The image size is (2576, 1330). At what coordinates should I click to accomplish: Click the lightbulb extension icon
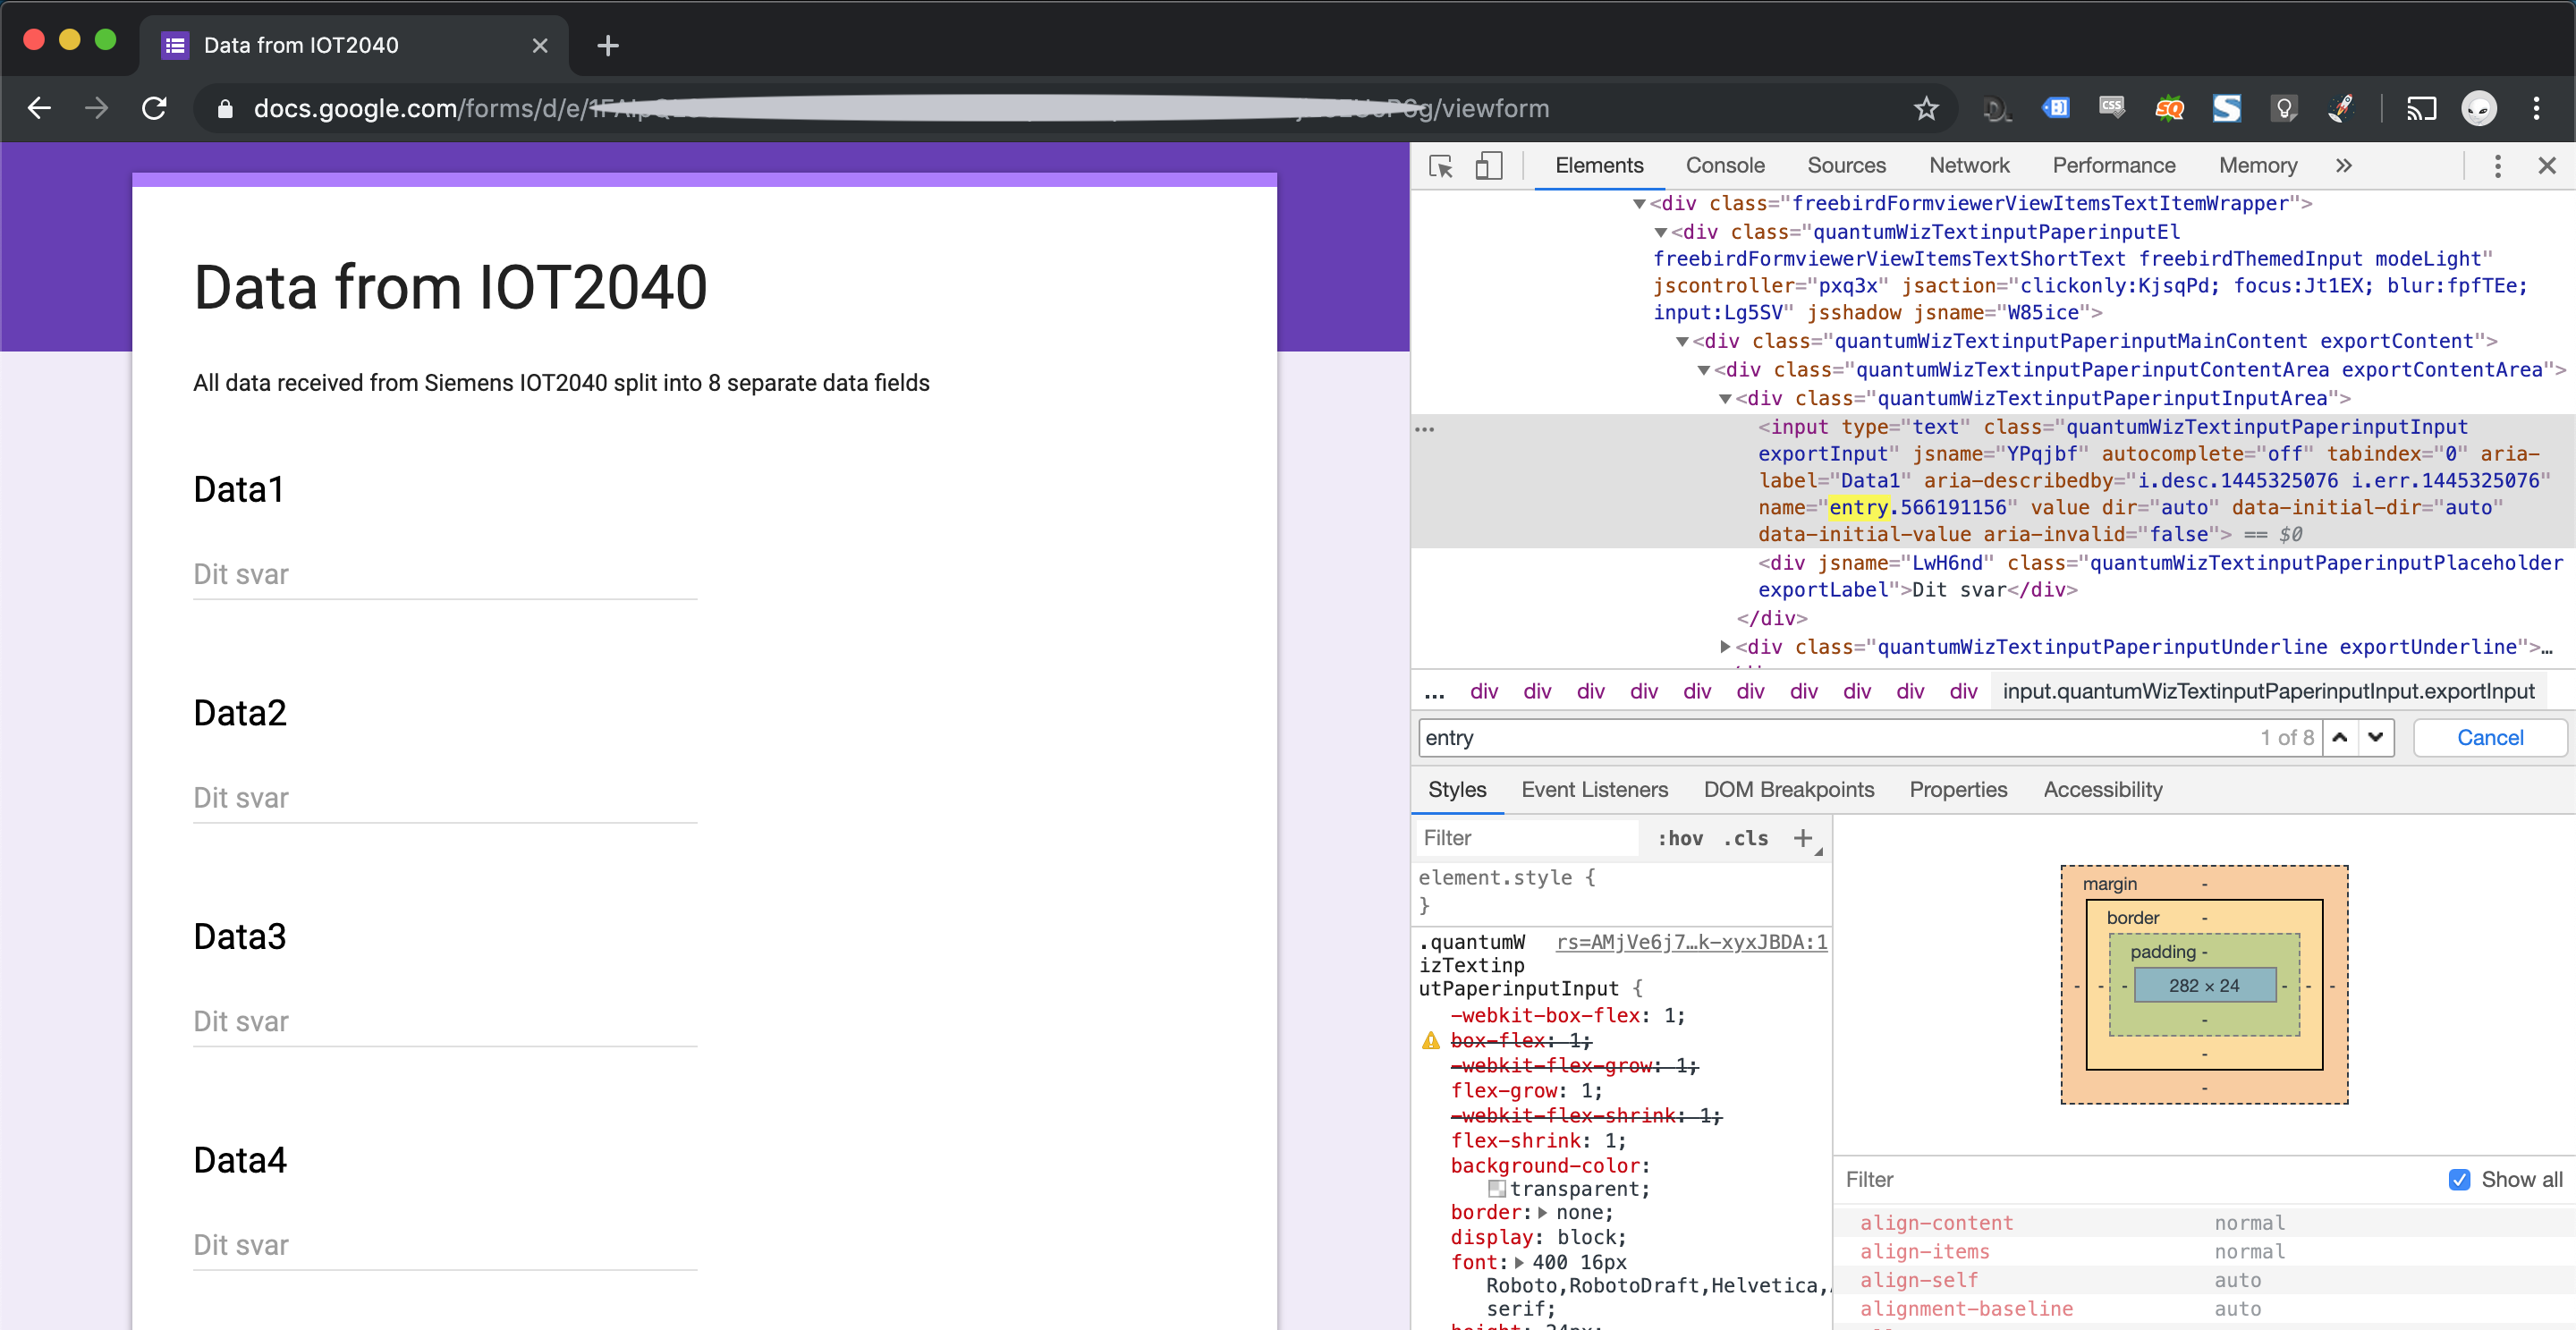[2284, 108]
